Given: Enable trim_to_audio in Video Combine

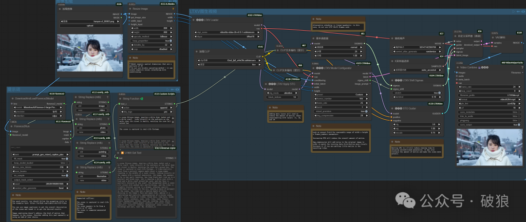Looking at the screenshot, I should pos(490,116).
